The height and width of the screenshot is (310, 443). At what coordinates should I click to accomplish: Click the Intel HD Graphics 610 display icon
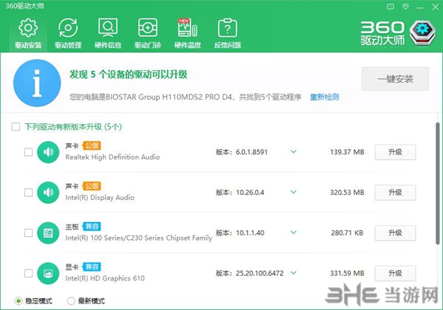(48, 273)
